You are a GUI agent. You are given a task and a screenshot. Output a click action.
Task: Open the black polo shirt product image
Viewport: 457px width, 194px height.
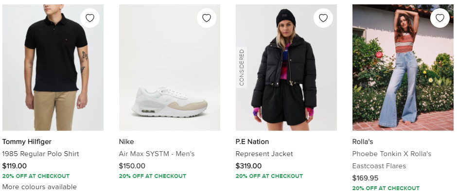(x=53, y=67)
